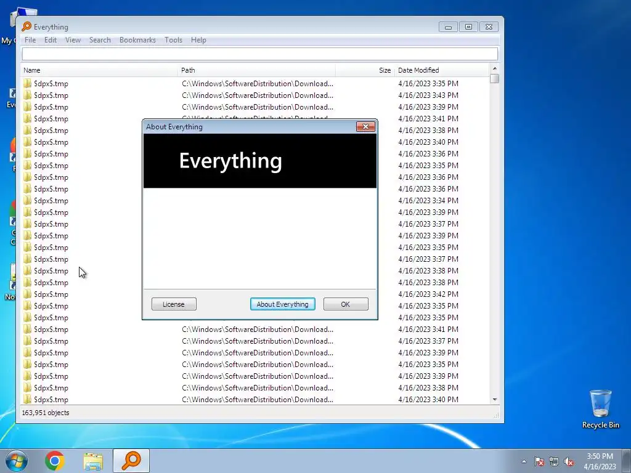Click the muted volume speaker icon
The height and width of the screenshot is (473, 631).
point(569,461)
